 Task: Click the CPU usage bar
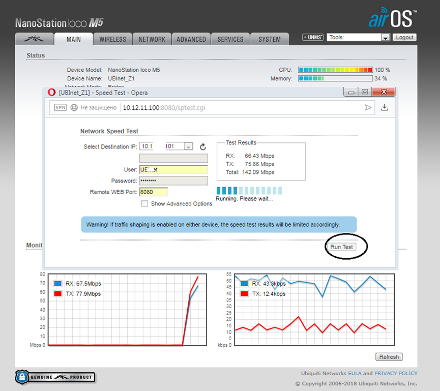click(x=335, y=70)
